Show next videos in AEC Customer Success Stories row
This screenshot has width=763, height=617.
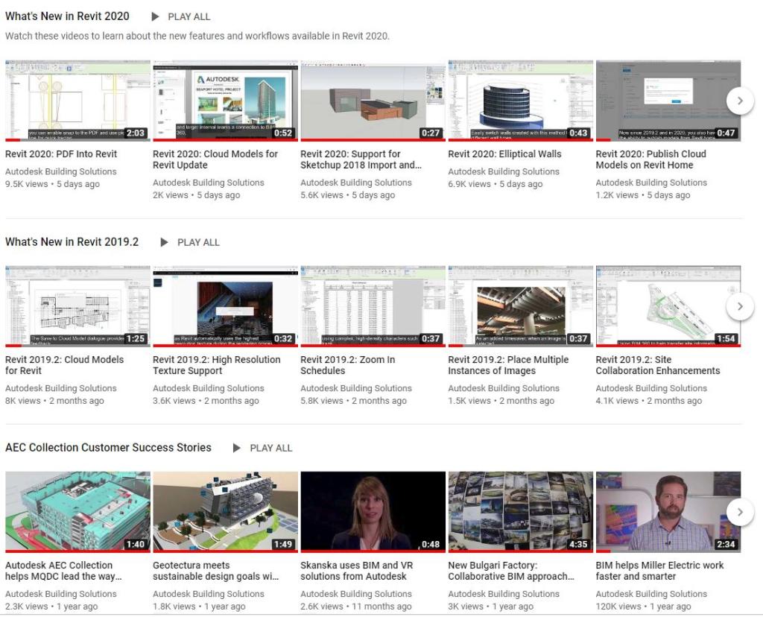740,512
